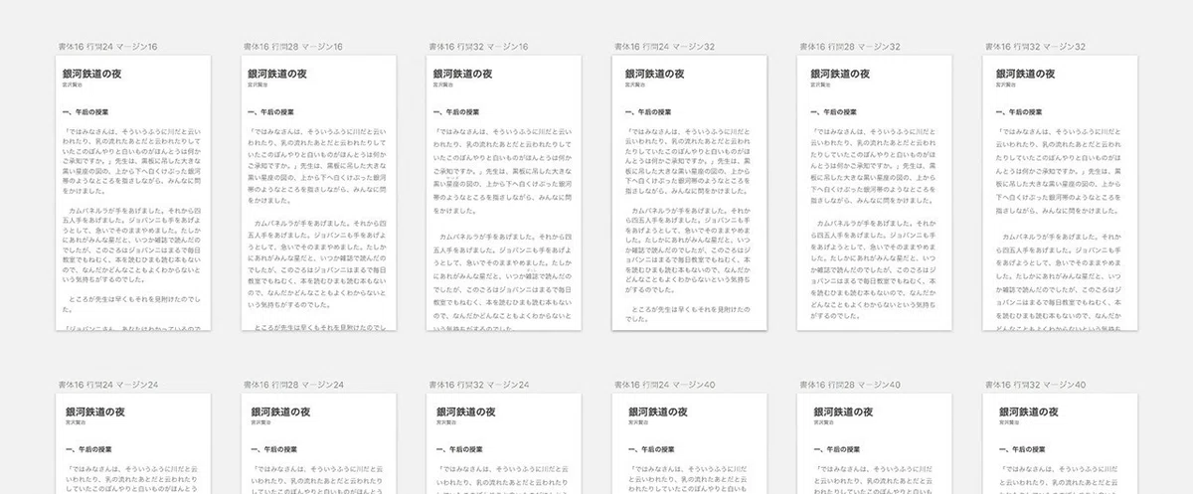Select artboard label 書体16 行間32 マージン16
1193x494 pixels.
[478, 47]
